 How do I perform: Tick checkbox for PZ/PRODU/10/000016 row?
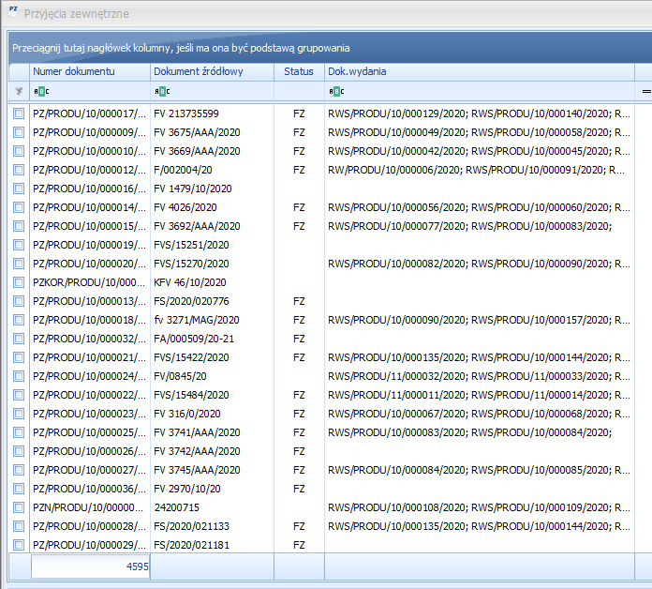pyautogui.click(x=19, y=189)
